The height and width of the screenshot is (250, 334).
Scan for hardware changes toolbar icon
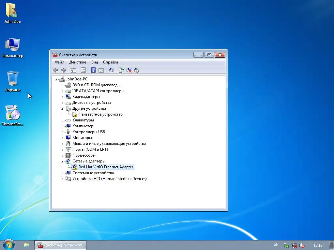coord(111,70)
